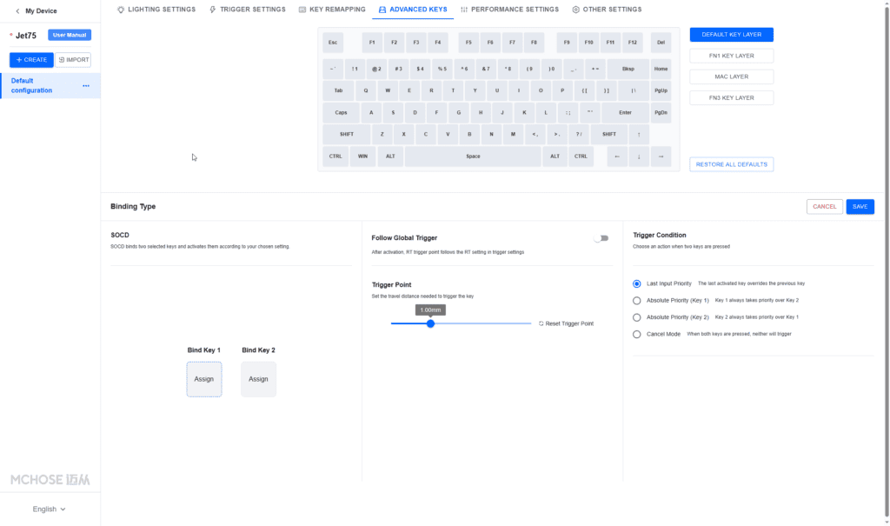
Task: Click the down arrow key on keyboard layout
Action: tap(639, 156)
